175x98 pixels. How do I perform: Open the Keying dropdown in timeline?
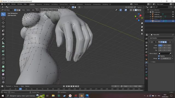coord(17,86)
